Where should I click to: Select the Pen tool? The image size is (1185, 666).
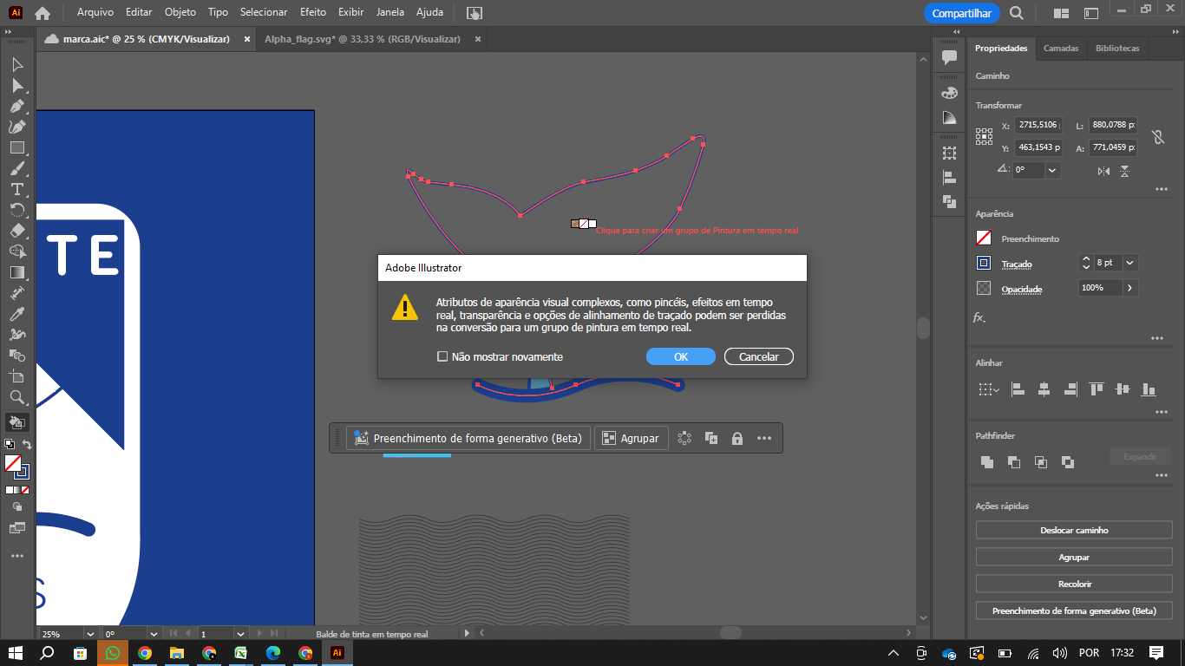click(x=17, y=107)
